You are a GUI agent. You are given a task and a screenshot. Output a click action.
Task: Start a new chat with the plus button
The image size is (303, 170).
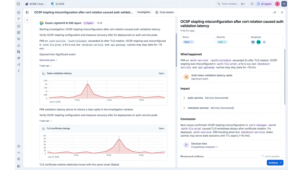tap(27, 20)
